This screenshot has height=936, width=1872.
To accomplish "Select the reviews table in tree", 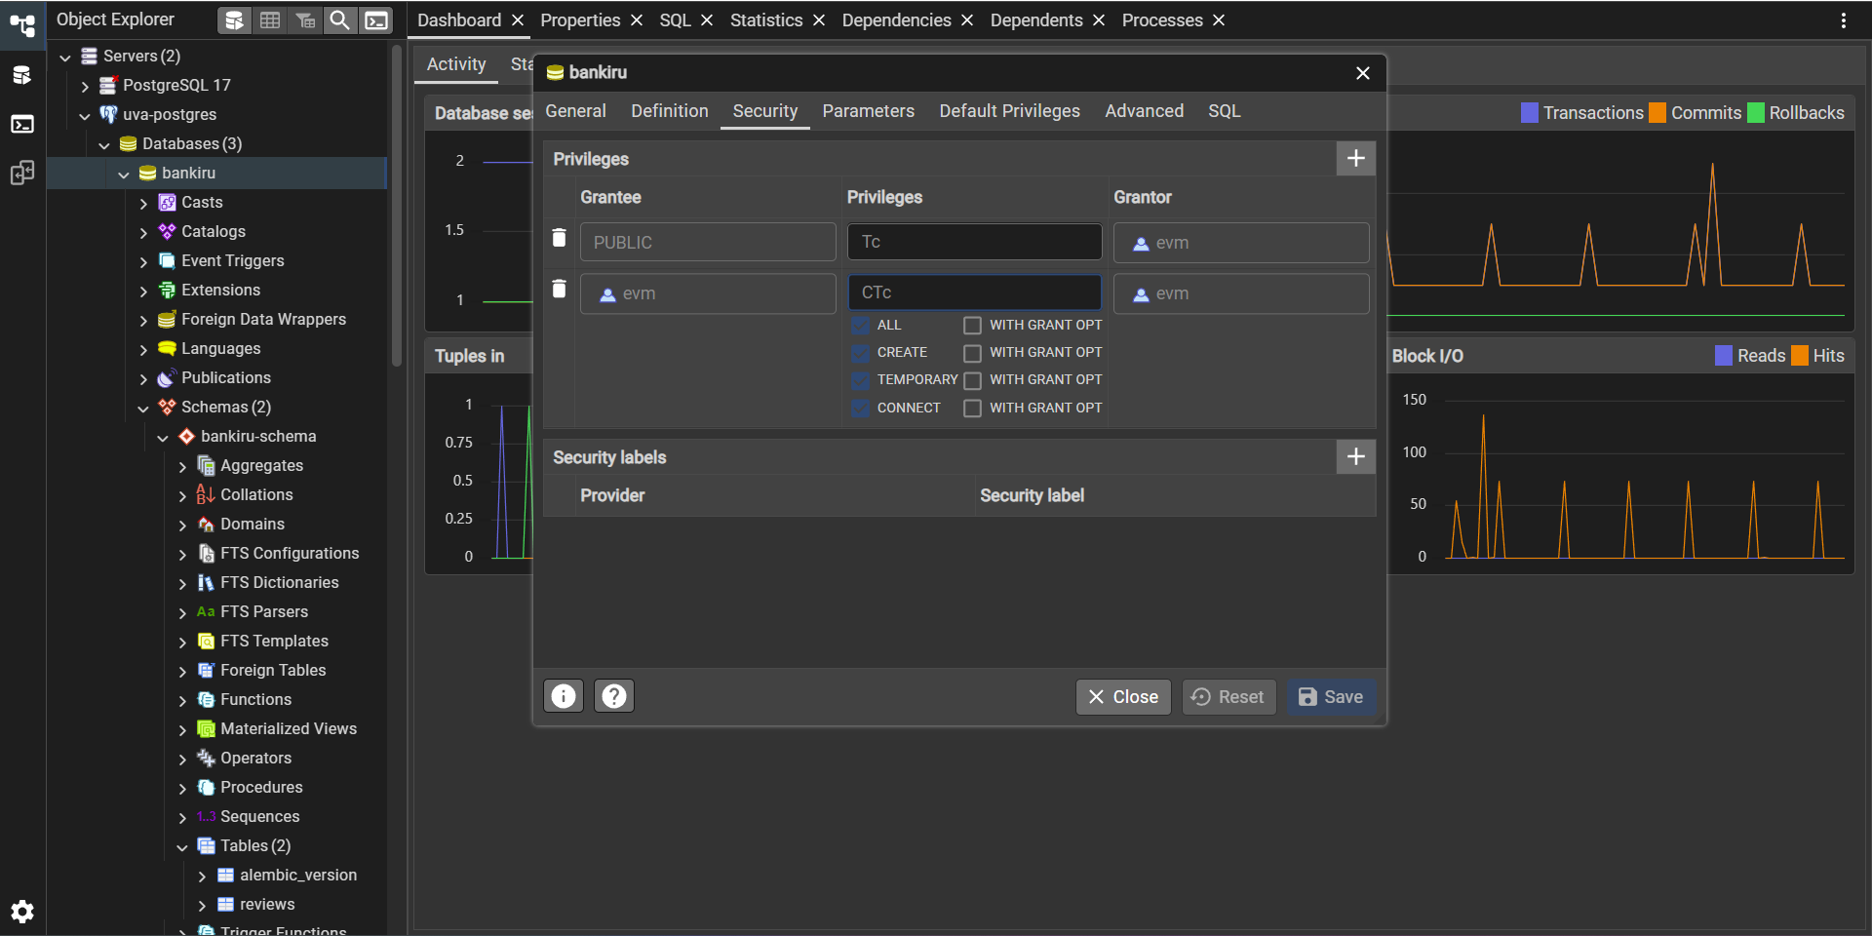I will click(267, 905).
